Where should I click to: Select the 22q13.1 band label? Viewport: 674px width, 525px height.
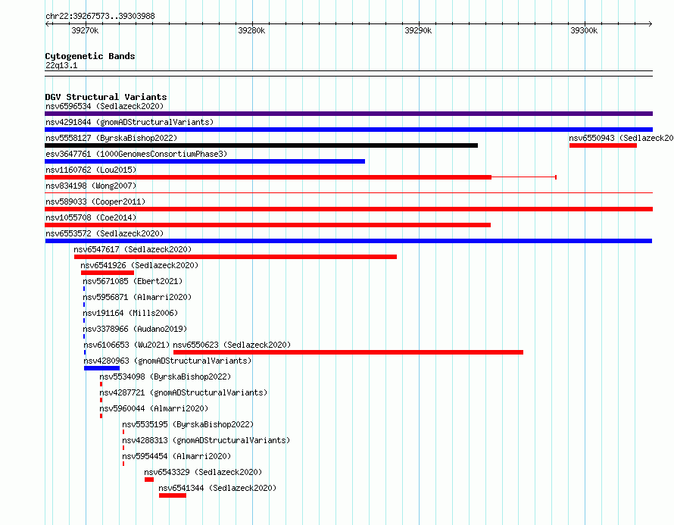(61, 65)
